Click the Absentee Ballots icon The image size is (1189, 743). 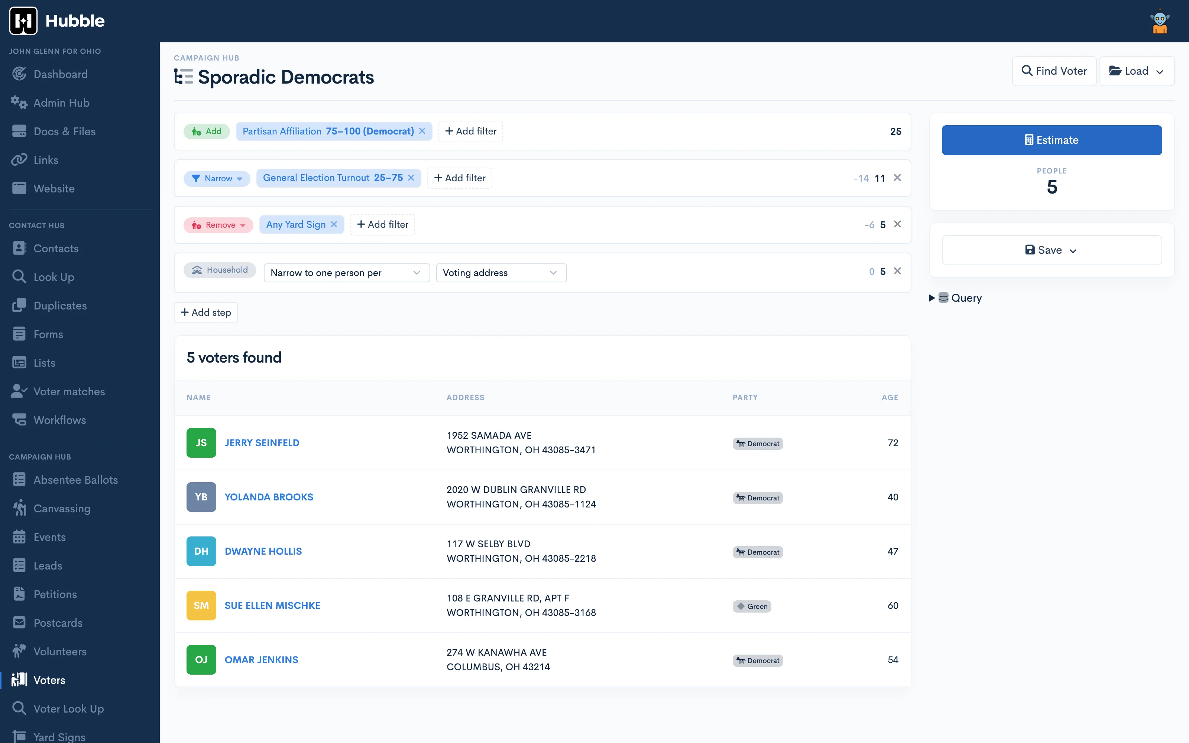coord(19,480)
